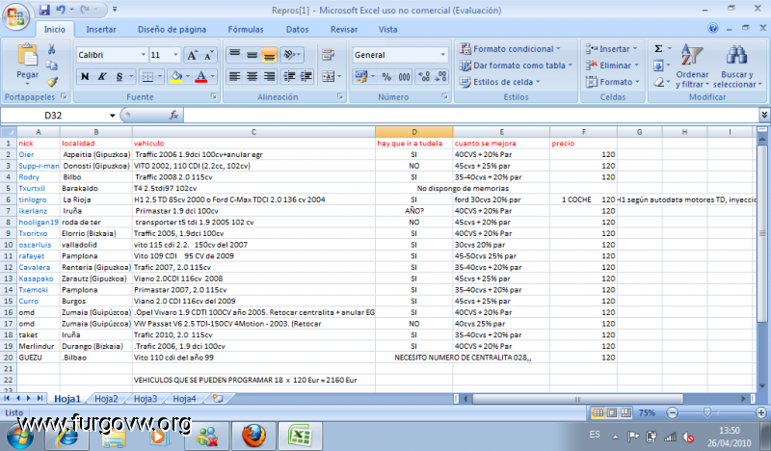Apply thousands separator (000) style

(404, 76)
